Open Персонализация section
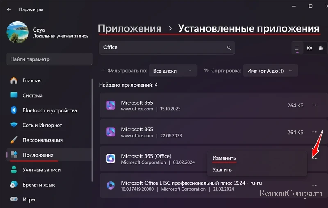The width and height of the screenshot is (328, 208). (49, 140)
